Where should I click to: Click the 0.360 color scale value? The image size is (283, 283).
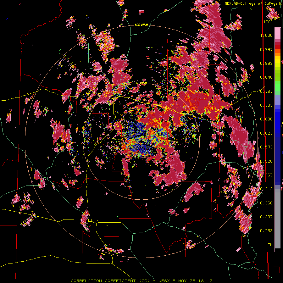coord(266,203)
